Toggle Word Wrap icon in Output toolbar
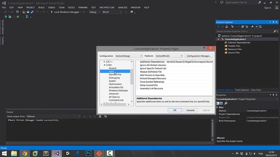The width and height of the screenshot is (280, 157). tap(105, 116)
